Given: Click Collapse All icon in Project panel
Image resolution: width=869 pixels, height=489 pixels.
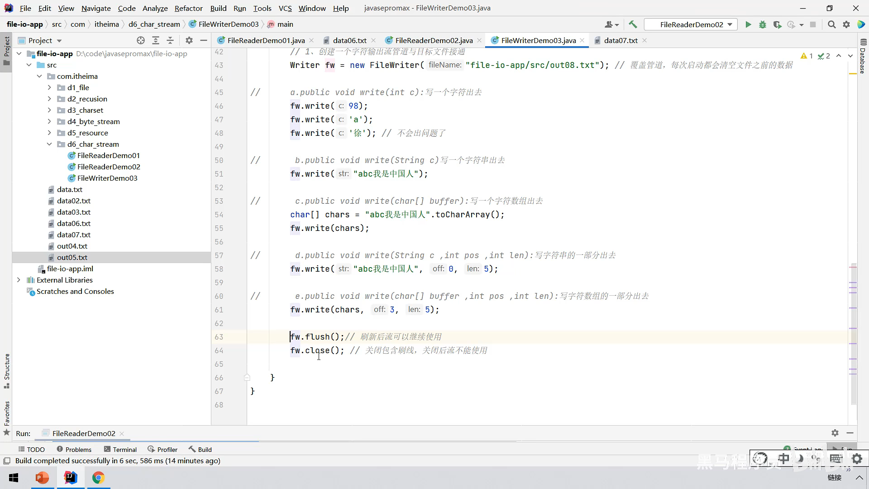Looking at the screenshot, I should point(170,40).
